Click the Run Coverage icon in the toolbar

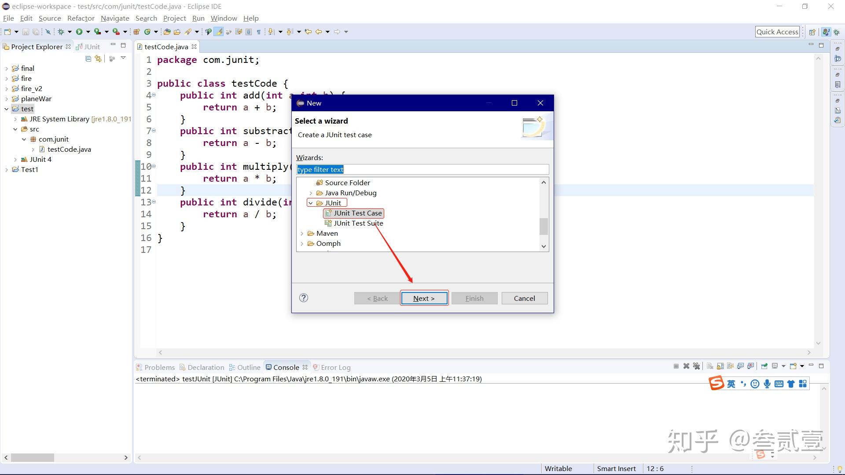[x=97, y=32]
